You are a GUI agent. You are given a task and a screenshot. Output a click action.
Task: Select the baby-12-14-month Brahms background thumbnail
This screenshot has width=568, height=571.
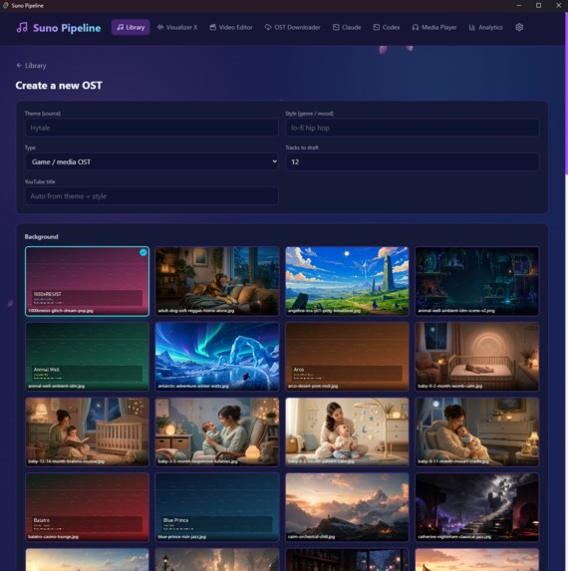pos(87,431)
